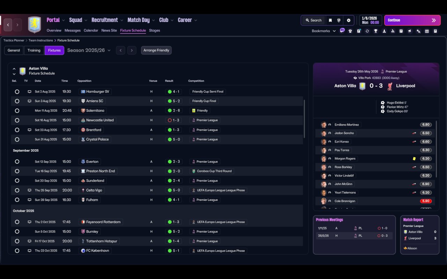
Task: Open the Season 2025/26 selector dropdown
Action: pos(89,50)
